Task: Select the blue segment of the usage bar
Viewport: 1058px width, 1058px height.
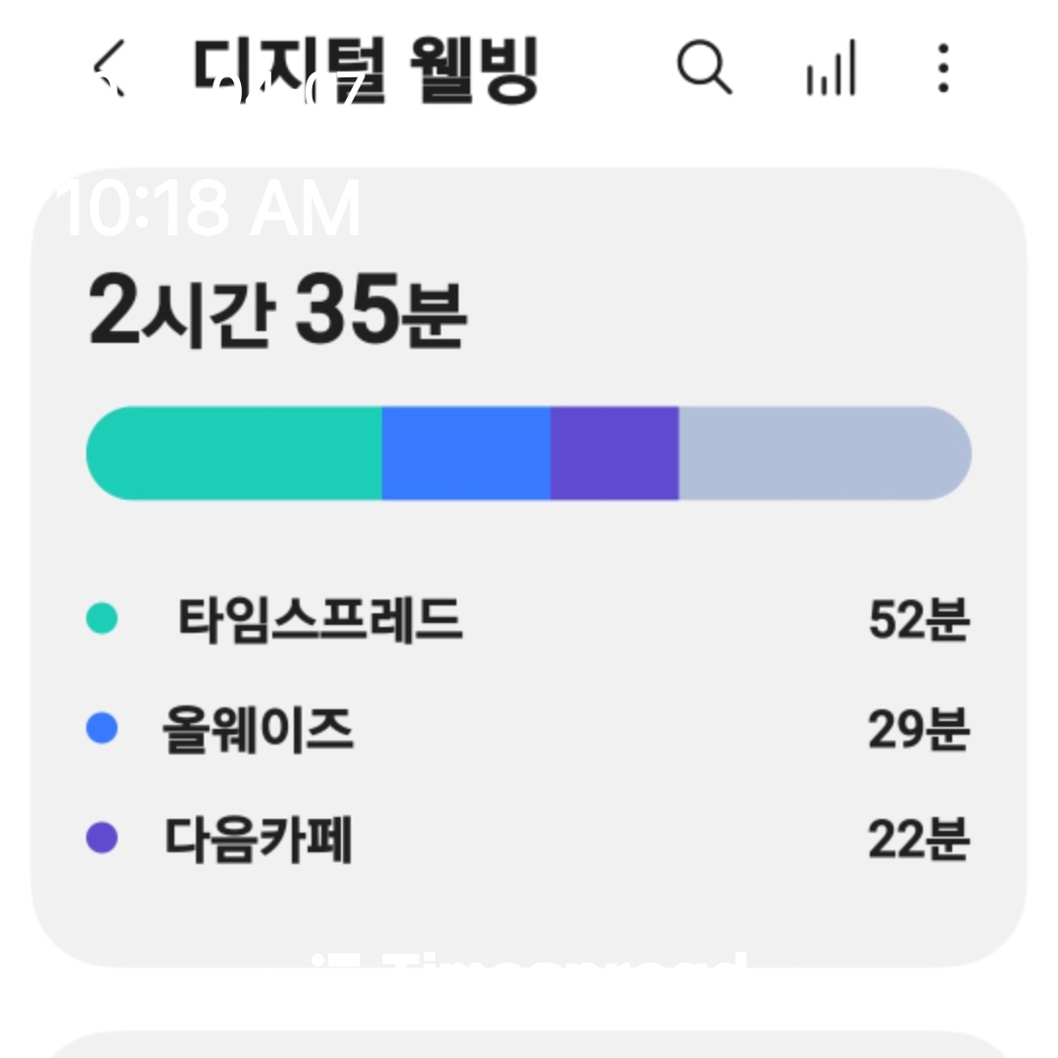Action: click(x=466, y=454)
